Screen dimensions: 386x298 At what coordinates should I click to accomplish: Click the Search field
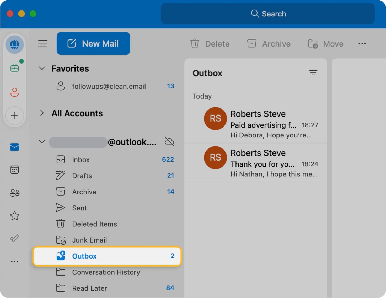click(268, 14)
